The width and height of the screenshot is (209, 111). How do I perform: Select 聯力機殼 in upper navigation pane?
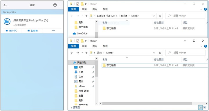tap(81, 27)
